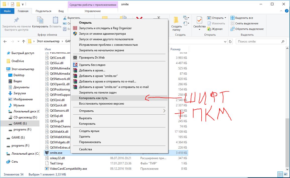Click the Имя column header
290x178 pixels.
47,49
